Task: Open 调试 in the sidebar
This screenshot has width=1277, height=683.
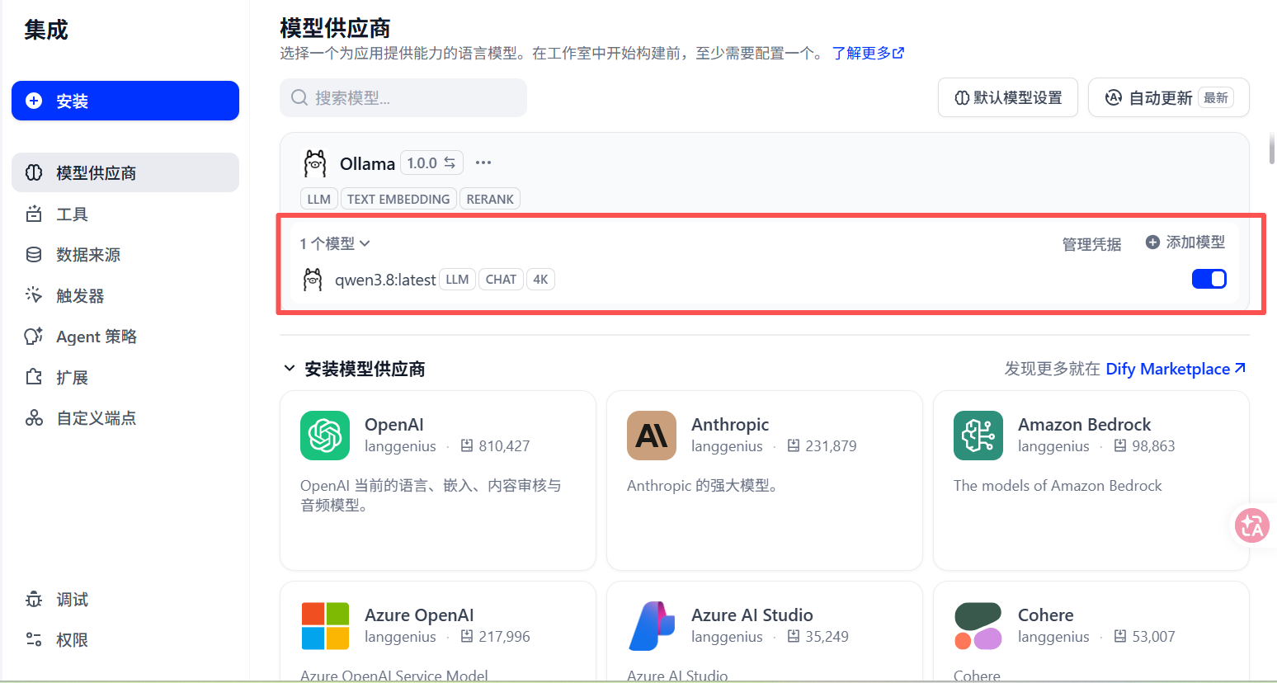Action: click(x=125, y=599)
